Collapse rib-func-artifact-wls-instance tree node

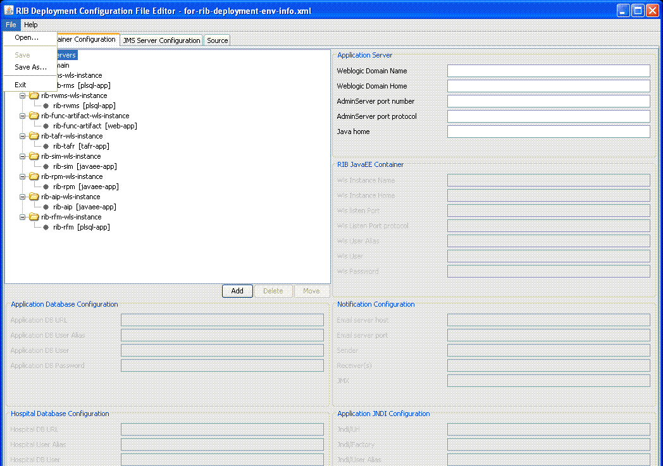pyautogui.click(x=22, y=116)
